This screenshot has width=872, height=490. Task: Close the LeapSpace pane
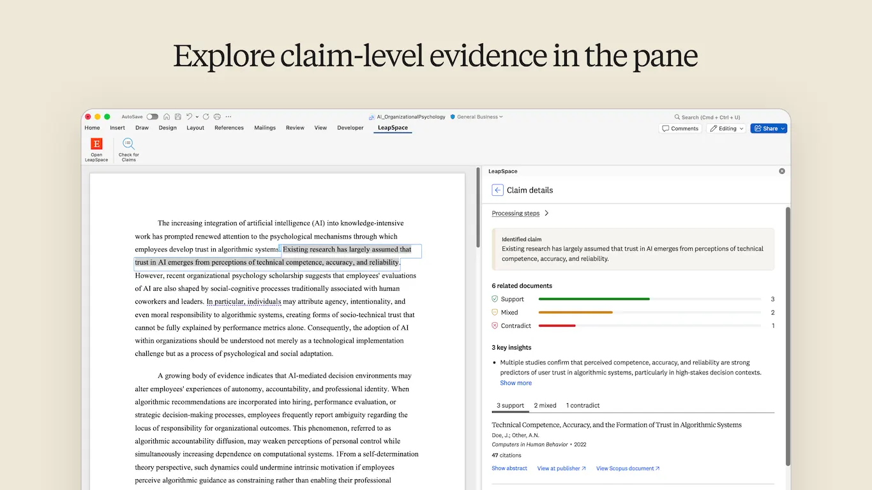(782, 171)
